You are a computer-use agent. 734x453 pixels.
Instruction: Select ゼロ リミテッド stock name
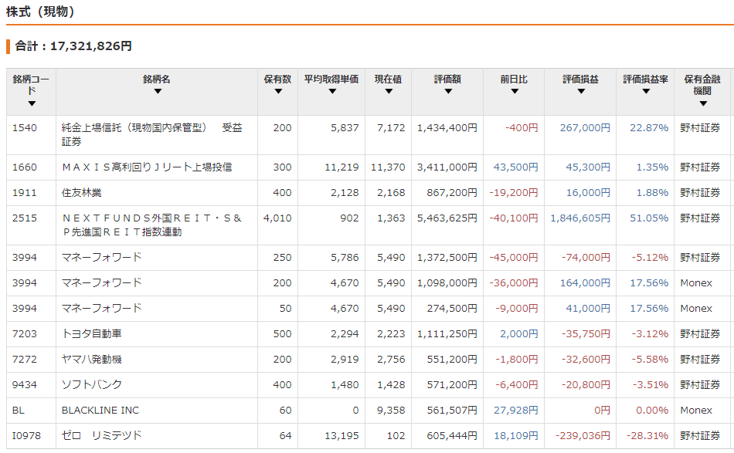[101, 435]
